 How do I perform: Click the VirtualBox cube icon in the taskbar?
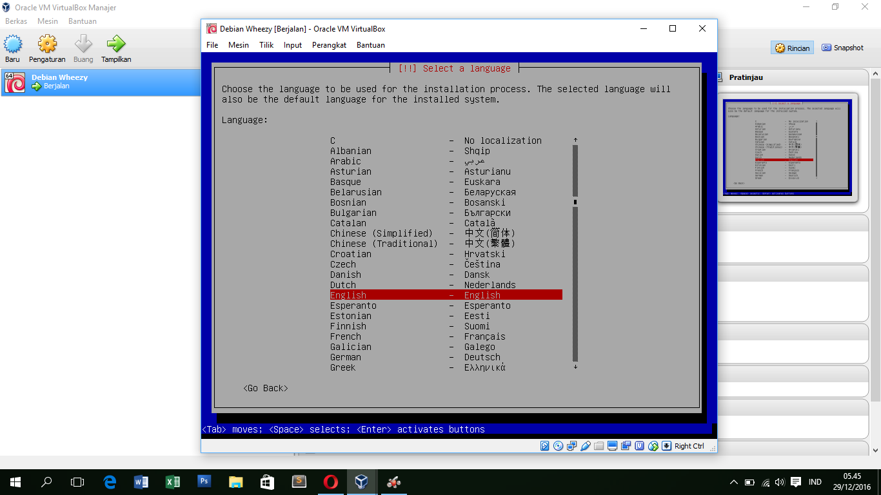click(362, 481)
